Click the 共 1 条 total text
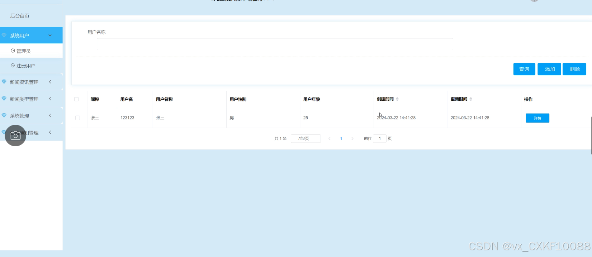Image resolution: width=592 pixels, height=257 pixels. tap(280, 139)
